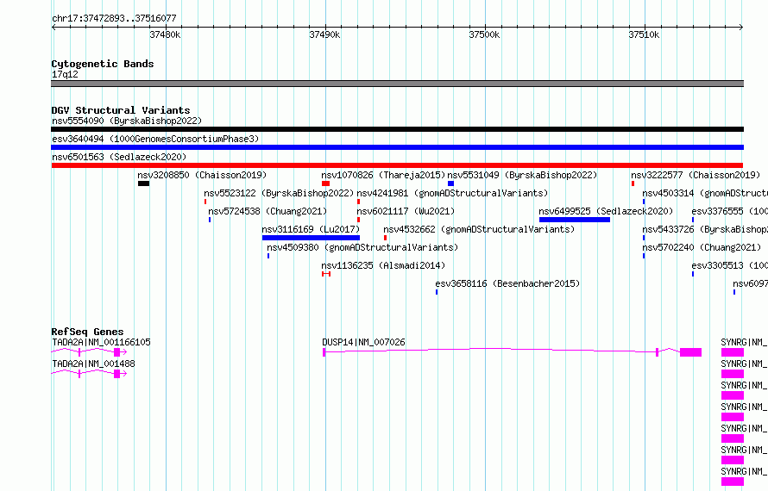The width and height of the screenshot is (768, 491).
Task: Open variant nsv3208850 (Chaisson2019) label
Action: pos(202,175)
